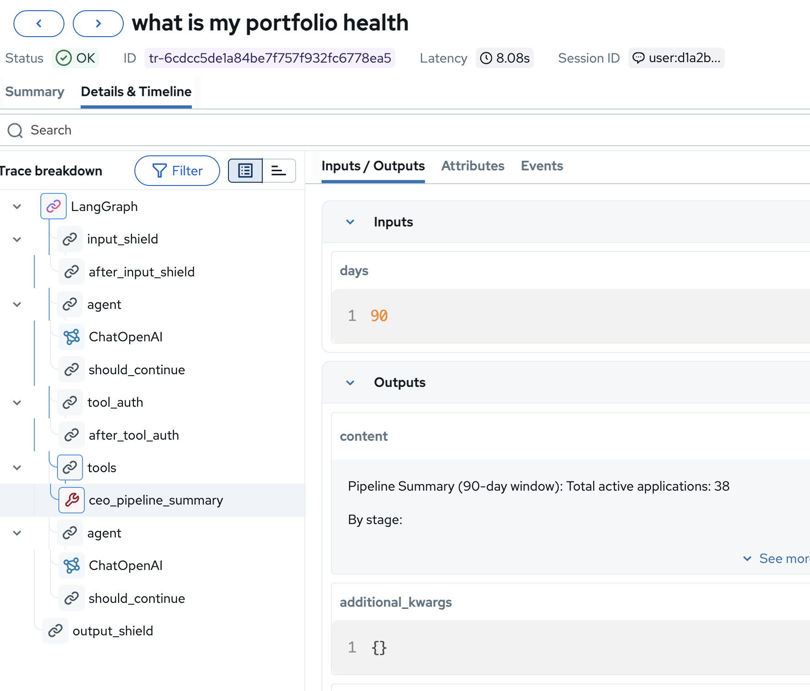Collapse the LangGraph tree node
Viewport: 810px width, 691px height.
(17, 206)
